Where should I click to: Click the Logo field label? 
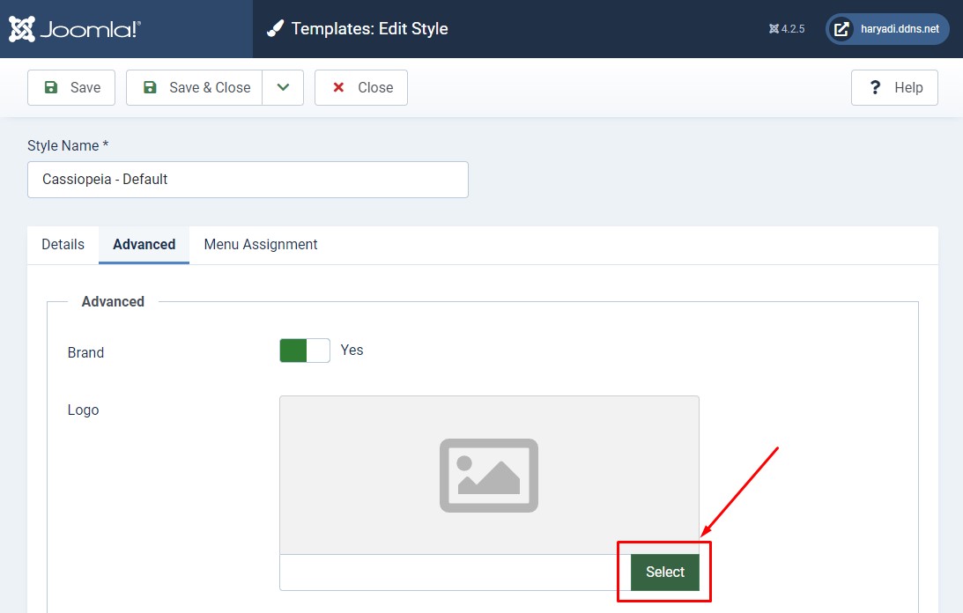[x=84, y=410]
